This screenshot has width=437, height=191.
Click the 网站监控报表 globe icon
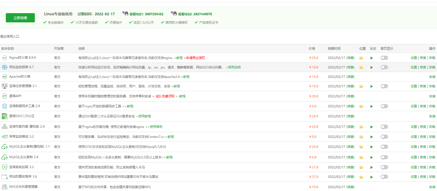click(x=4, y=67)
